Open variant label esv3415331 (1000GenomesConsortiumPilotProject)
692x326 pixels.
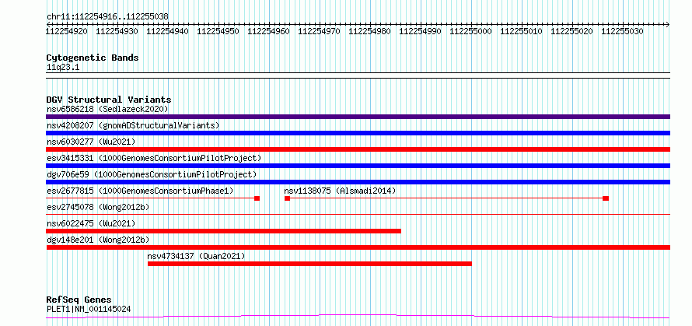tap(154, 158)
